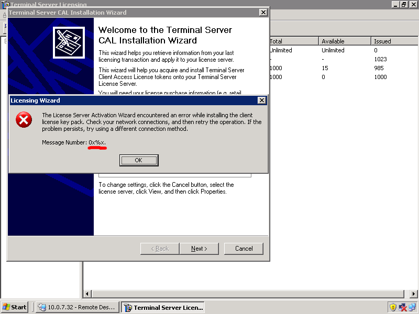The image size is (419, 314).
Task: Click the security shield tray icon
Action: pyautogui.click(x=393, y=307)
